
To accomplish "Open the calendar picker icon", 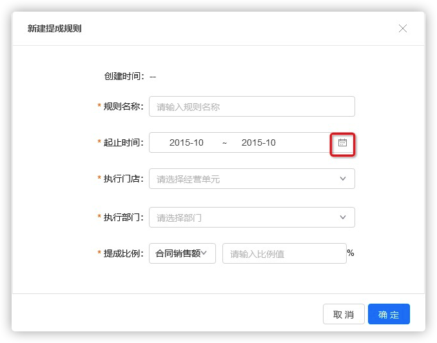I will (342, 142).
